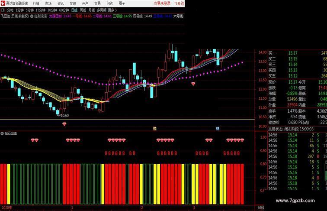Switch to the 月线 monthly tab

(92, 10)
